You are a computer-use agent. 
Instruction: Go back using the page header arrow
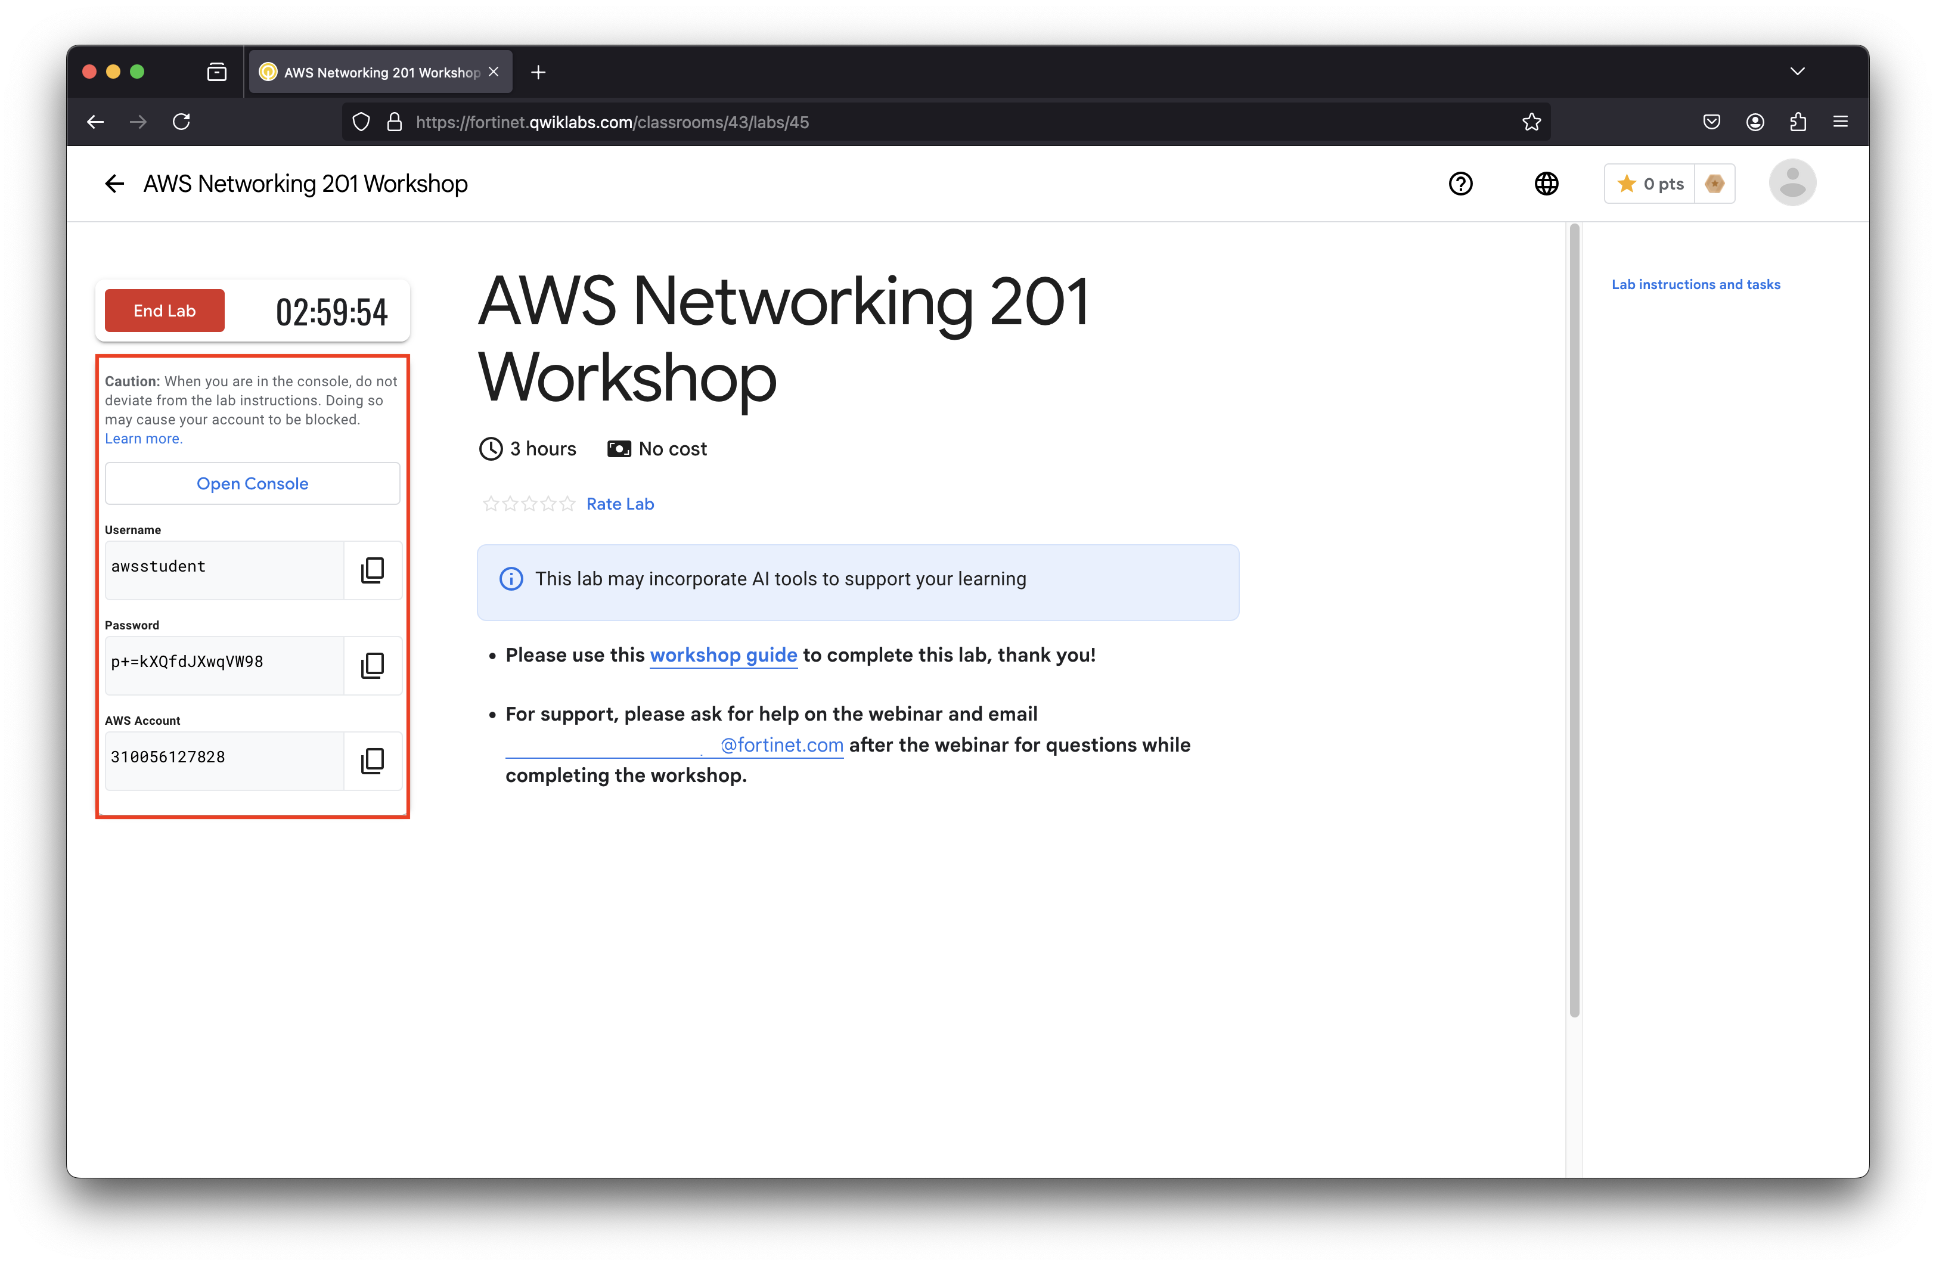[114, 184]
